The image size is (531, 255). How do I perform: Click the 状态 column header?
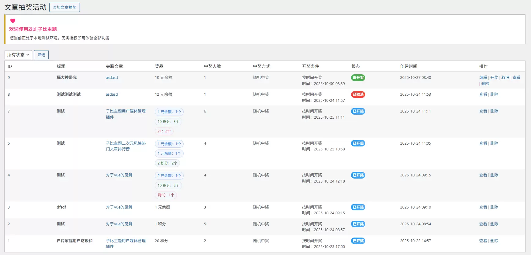(x=355, y=66)
